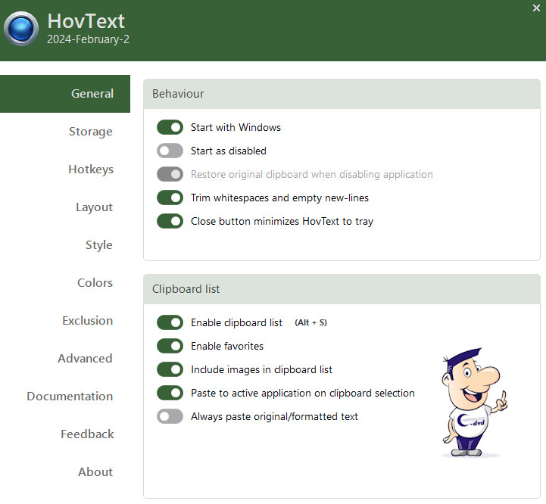
Task: Close the HovText settings window
Action: pos(536,8)
